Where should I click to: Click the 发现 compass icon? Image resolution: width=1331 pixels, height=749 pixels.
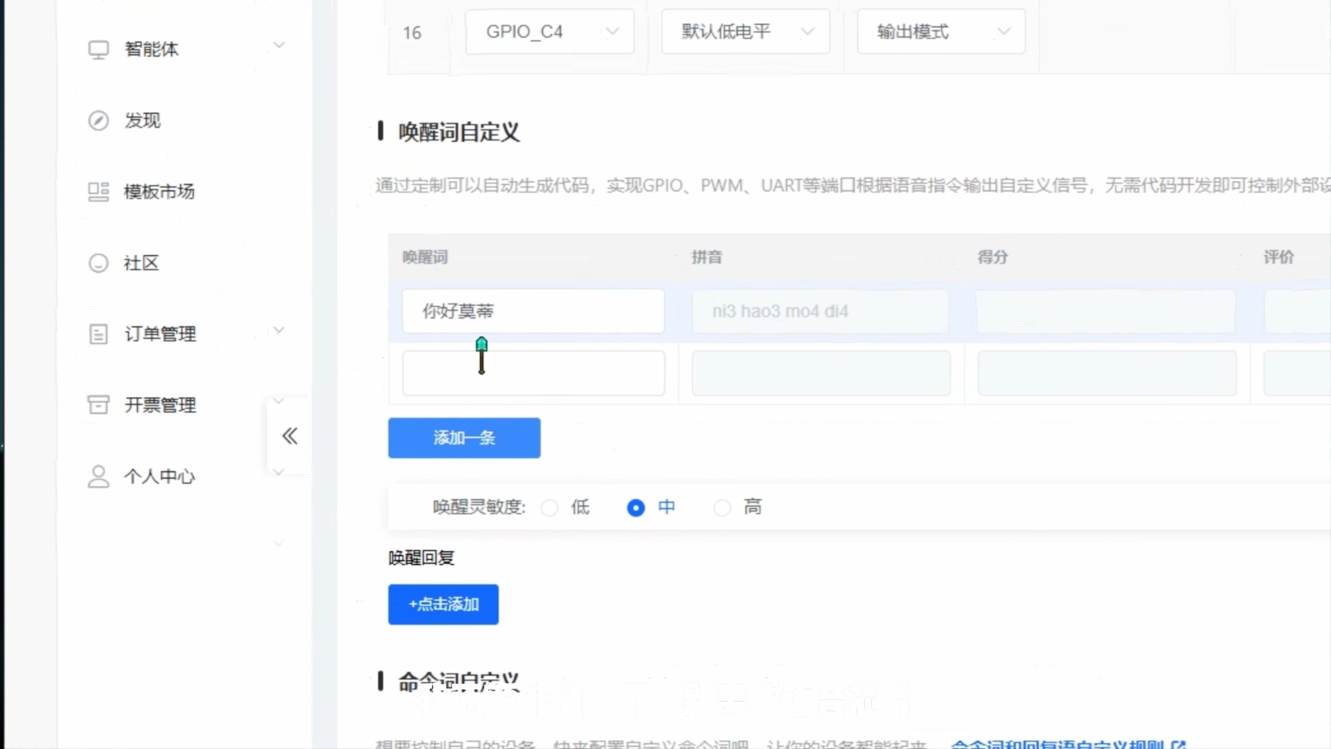pos(98,120)
